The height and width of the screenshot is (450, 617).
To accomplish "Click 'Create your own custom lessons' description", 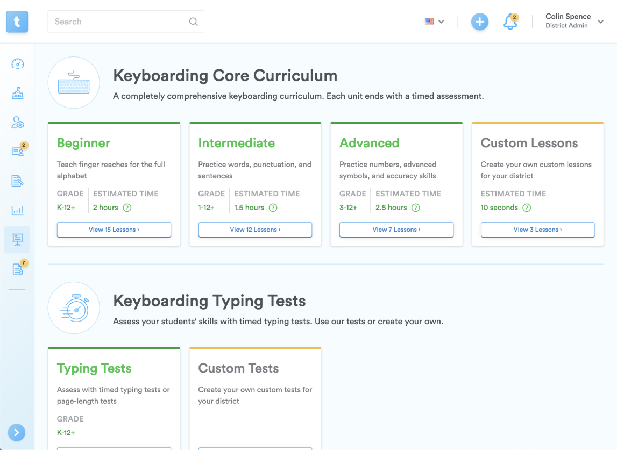I will (x=536, y=170).
